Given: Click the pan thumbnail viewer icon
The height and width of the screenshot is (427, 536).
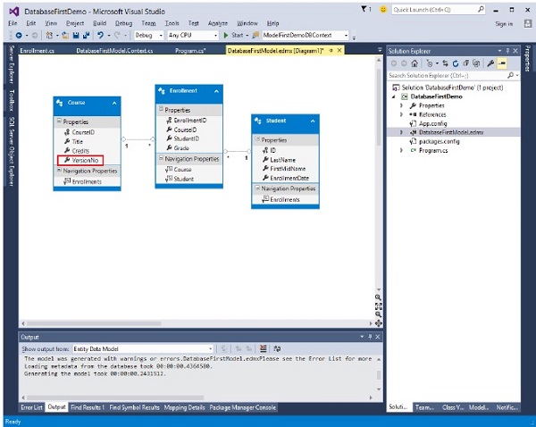Looking at the screenshot, I should click(378, 323).
